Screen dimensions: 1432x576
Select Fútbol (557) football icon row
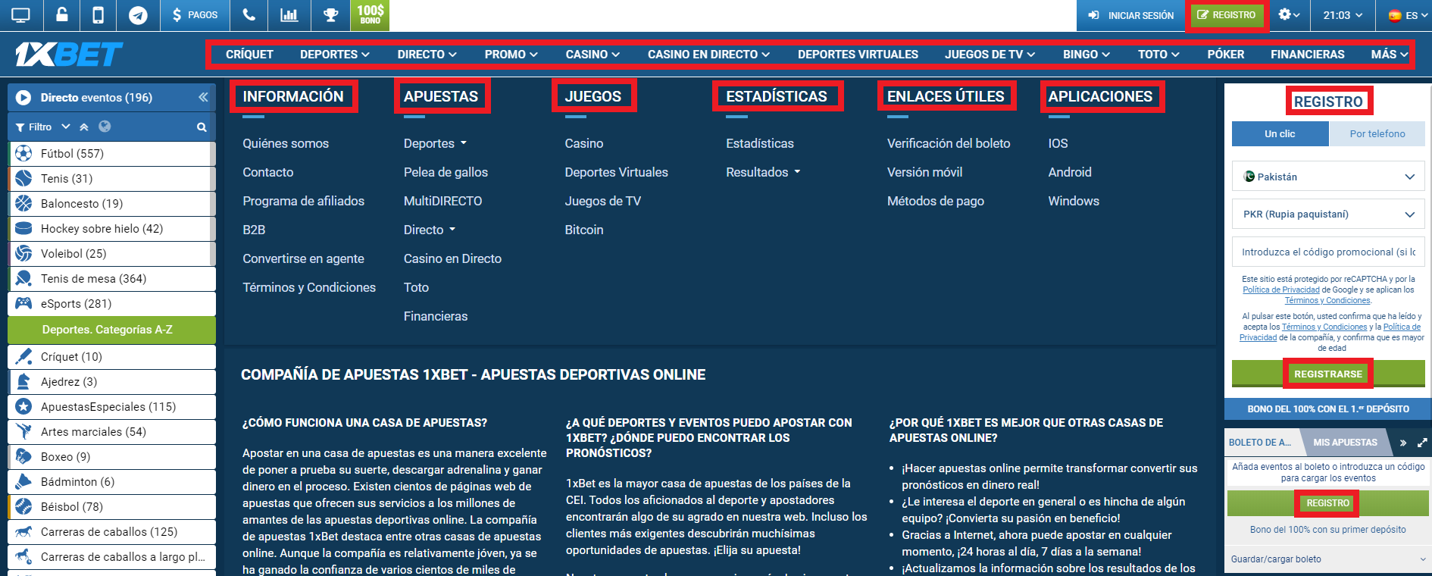tap(111, 153)
